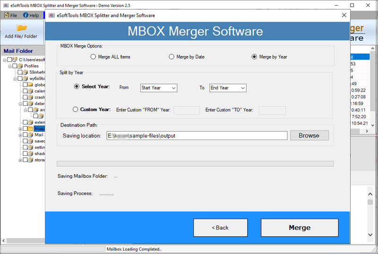378x254 pixels.
Task: Maximize the main application window
Action: (x=352, y=5)
